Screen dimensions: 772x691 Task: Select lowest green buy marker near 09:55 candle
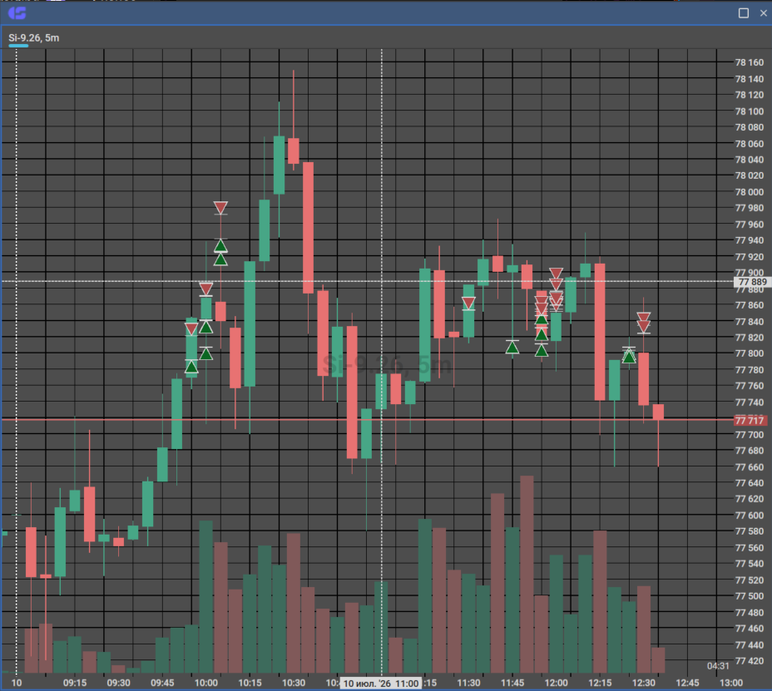[191, 367]
